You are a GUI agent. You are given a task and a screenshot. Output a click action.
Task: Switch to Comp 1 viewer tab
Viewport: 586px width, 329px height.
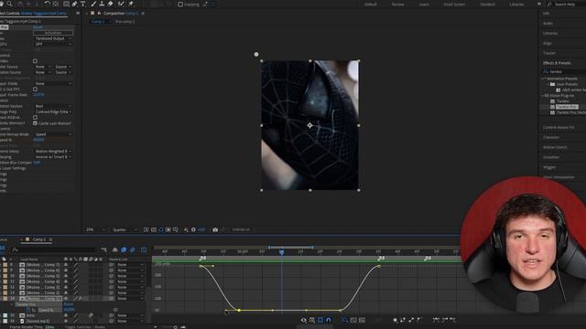(x=98, y=22)
